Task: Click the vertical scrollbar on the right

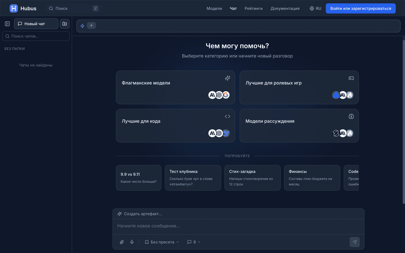Action: (x=404, y=122)
